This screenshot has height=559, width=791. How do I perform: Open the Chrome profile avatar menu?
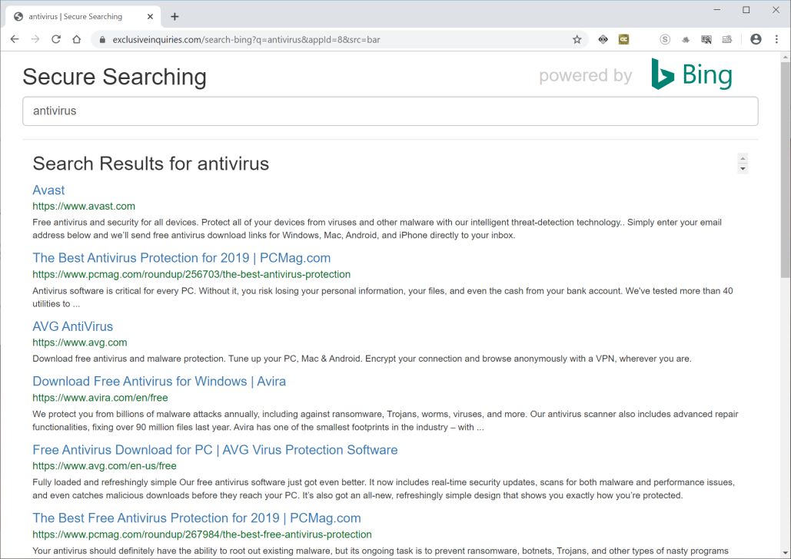(x=756, y=39)
